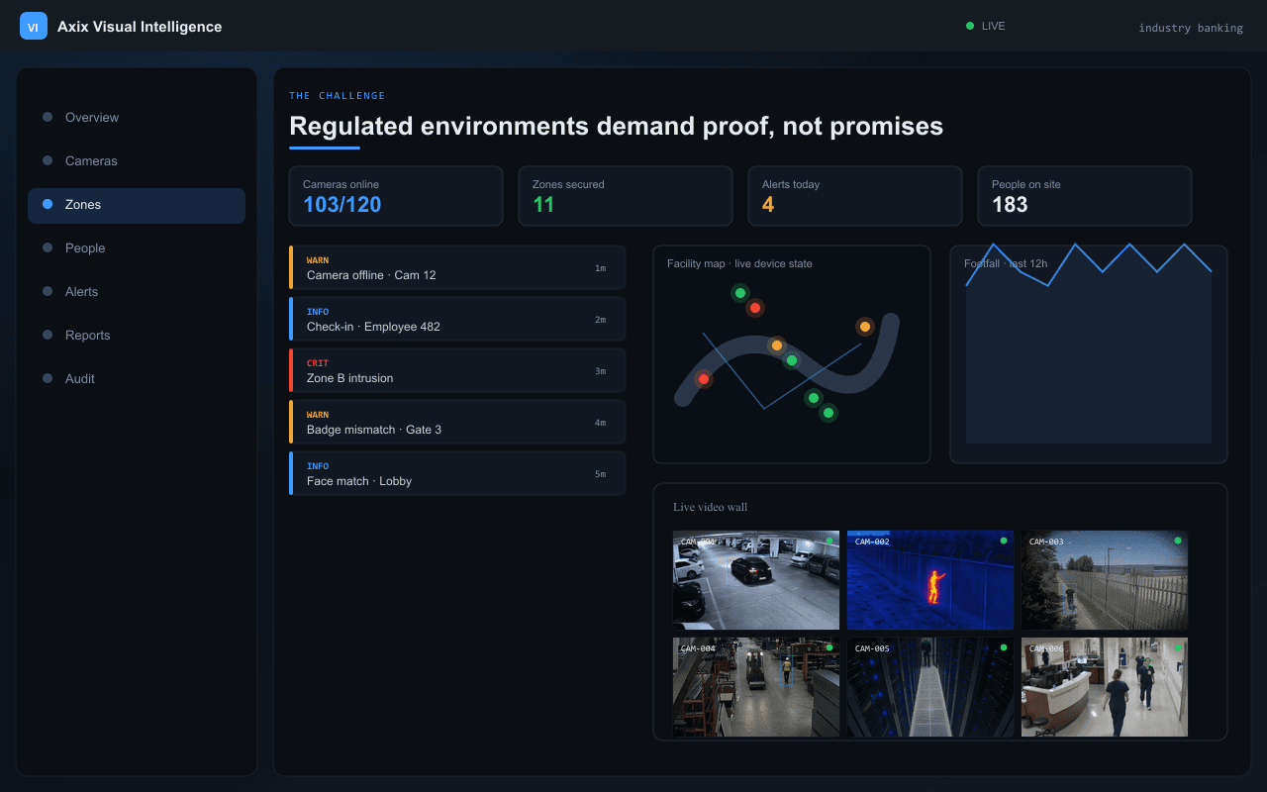Open the CAM-005 server aisle feed

[x=930, y=687]
